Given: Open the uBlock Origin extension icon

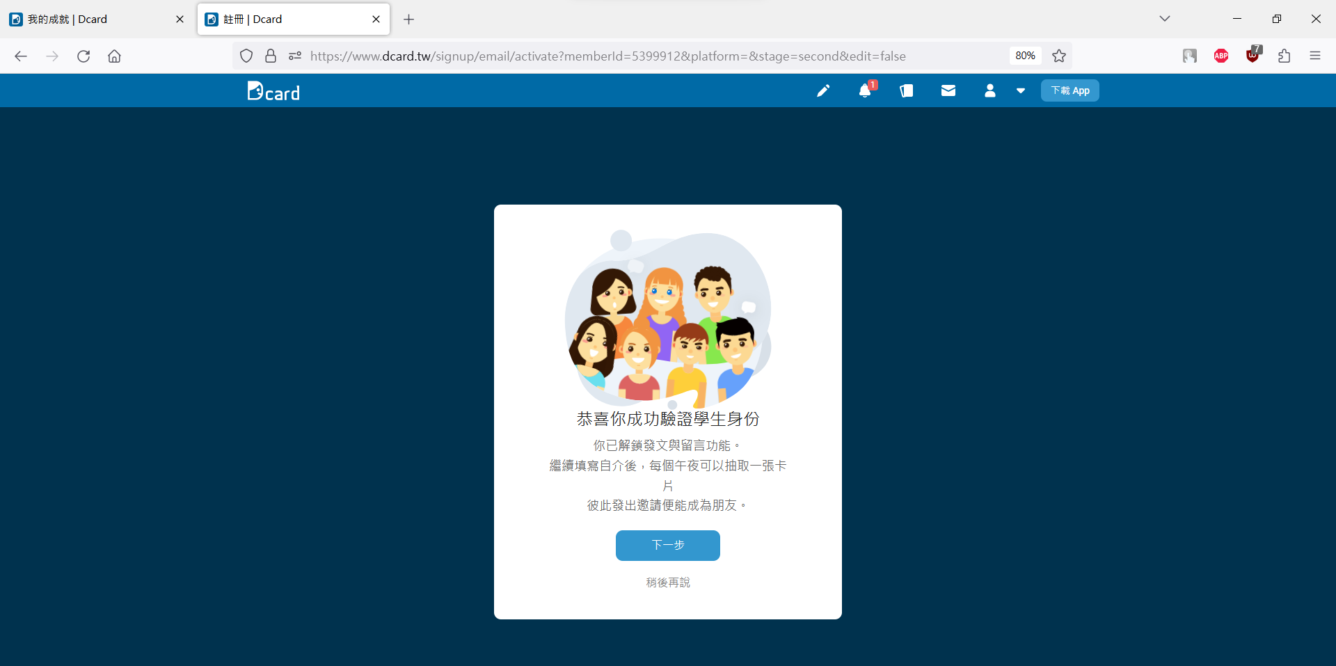Looking at the screenshot, I should 1253,54.
